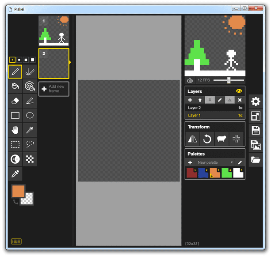Select the Rectangle tool
Viewport: 271px width, 256px height.
tap(15, 115)
